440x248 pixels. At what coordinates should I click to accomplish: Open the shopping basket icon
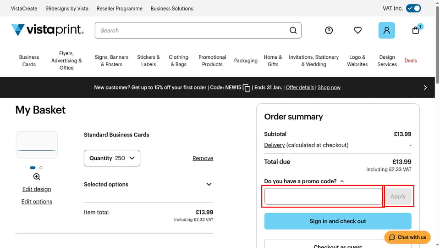pos(416,30)
